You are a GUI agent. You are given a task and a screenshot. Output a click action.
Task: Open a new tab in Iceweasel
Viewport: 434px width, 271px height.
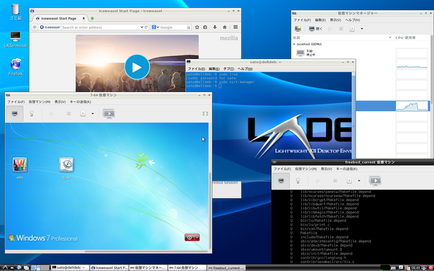click(x=92, y=18)
